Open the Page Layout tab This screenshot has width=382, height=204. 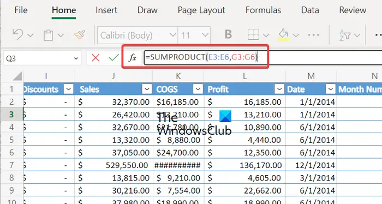[x=201, y=10]
